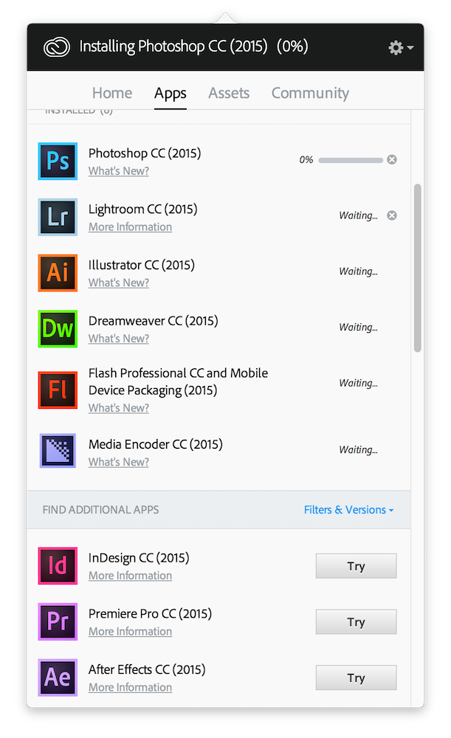The width and height of the screenshot is (451, 738).
Task: Click the Photoshop CC app icon
Action: pyautogui.click(x=58, y=161)
